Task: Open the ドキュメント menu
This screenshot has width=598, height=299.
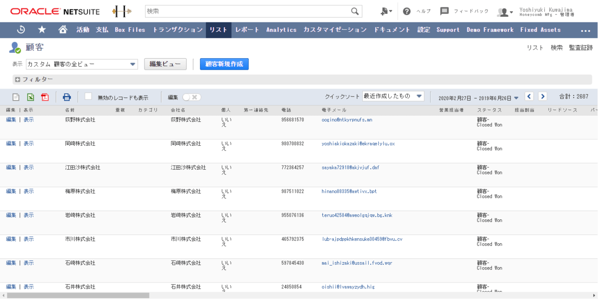Action: [392, 30]
